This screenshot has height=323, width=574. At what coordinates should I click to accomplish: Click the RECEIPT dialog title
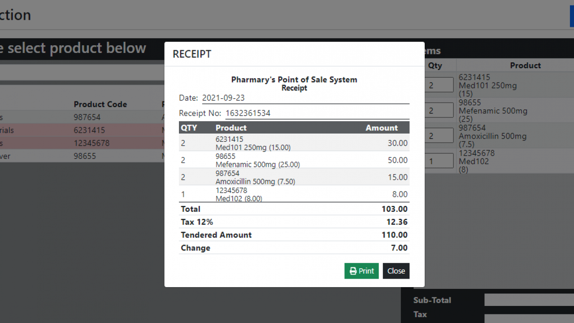tap(192, 54)
